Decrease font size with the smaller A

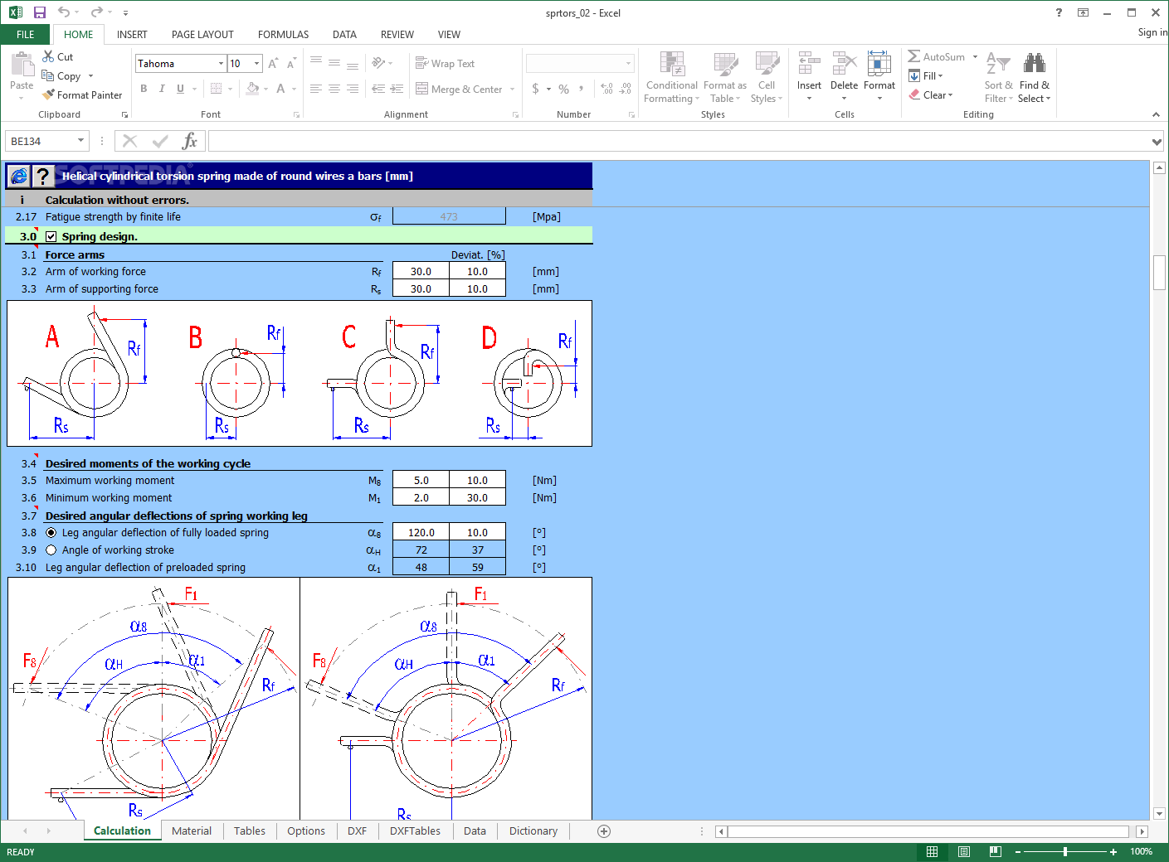(x=291, y=64)
